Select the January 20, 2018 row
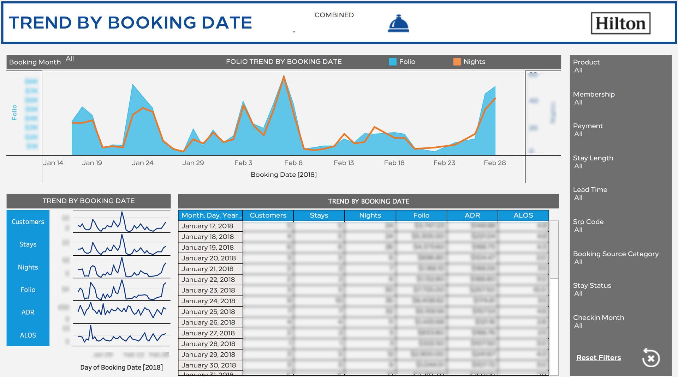 363,258
